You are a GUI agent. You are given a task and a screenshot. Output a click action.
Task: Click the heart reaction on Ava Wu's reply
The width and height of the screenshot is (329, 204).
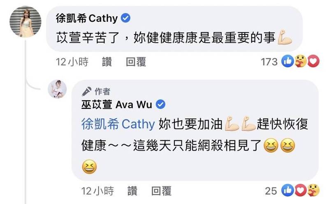(301, 190)
